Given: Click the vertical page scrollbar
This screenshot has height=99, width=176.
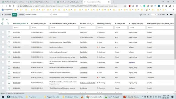Looking at the screenshot, I should 175,37.
